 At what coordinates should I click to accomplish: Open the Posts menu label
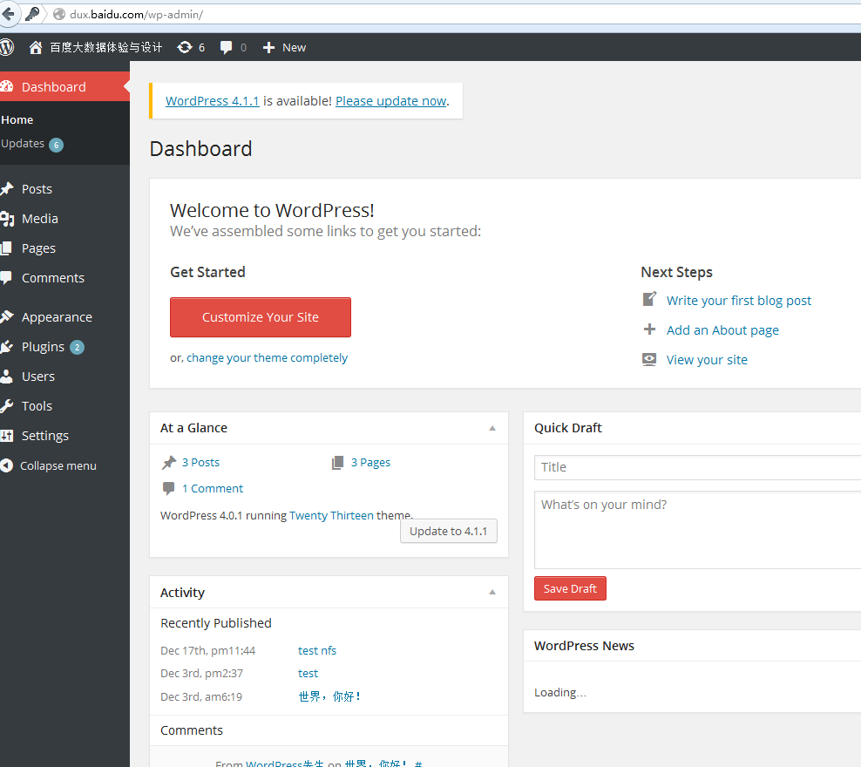(37, 189)
